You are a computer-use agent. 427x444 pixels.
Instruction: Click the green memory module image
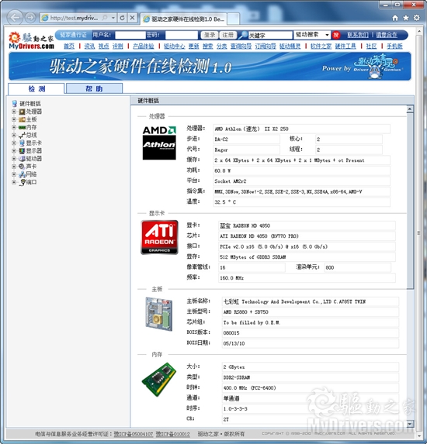pos(159,380)
